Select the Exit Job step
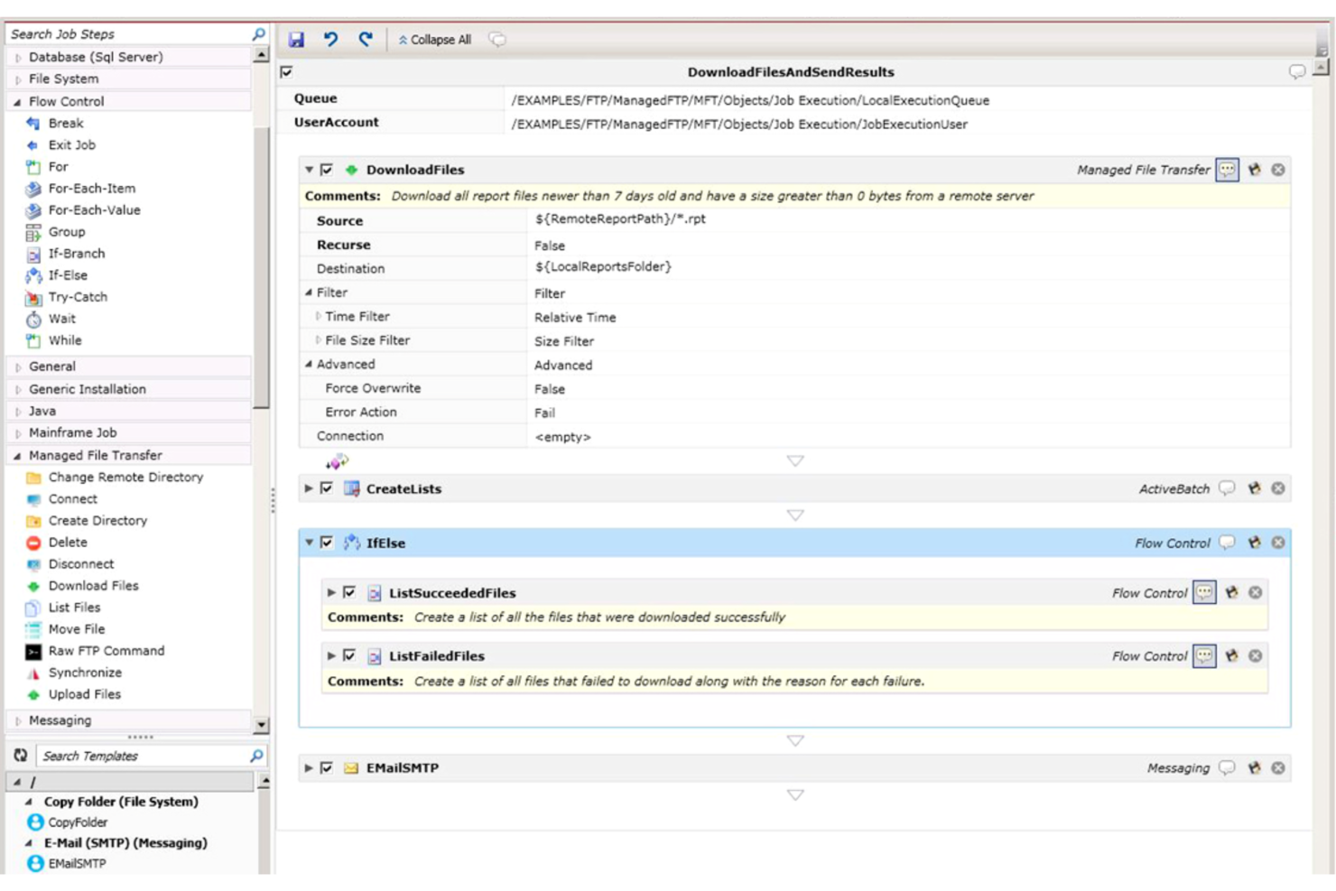 (71, 144)
